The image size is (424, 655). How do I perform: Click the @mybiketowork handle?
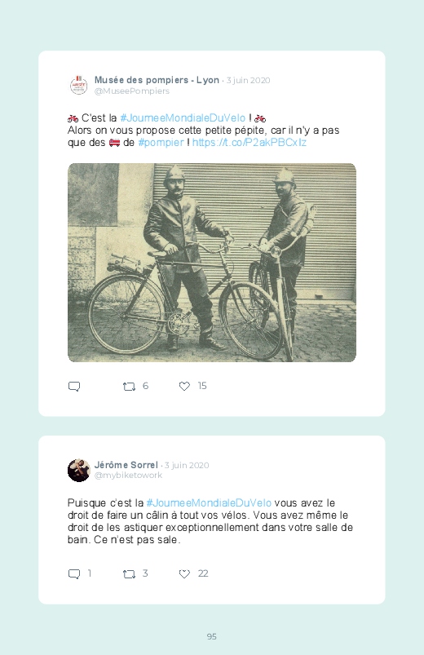coord(128,476)
